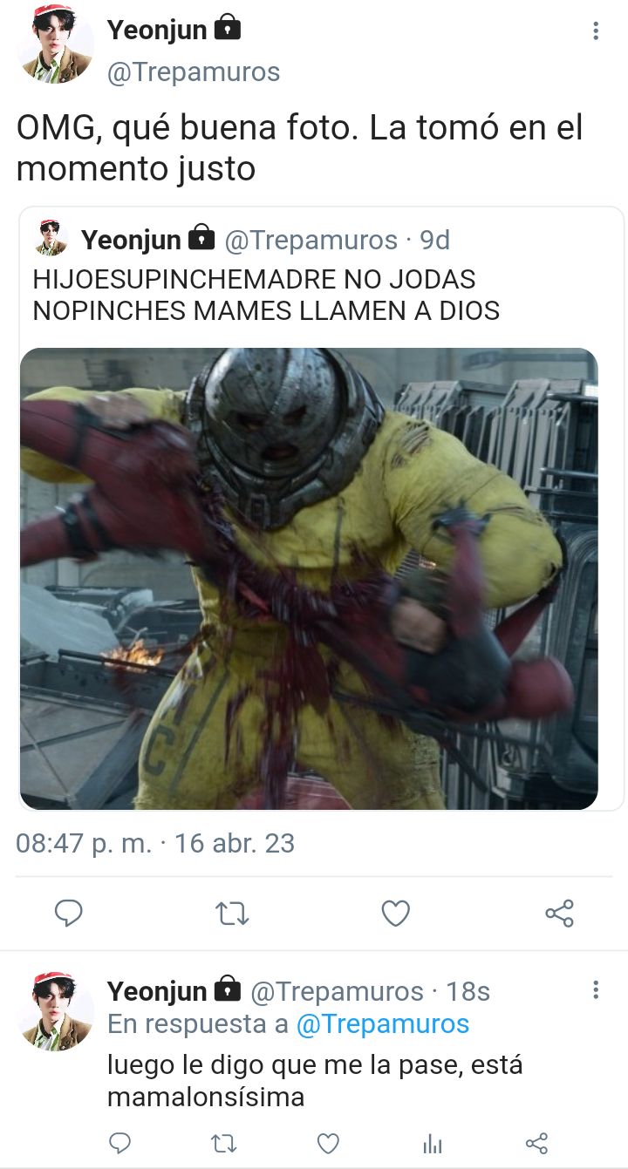This screenshot has width=628, height=1169.
Task: Open the reply tweet's three-dot menu
Action: [596, 990]
